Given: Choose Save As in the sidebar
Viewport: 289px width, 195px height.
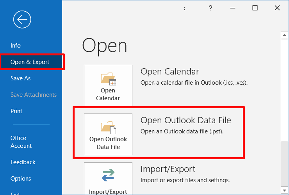Looking at the screenshot, I should (x=20, y=78).
